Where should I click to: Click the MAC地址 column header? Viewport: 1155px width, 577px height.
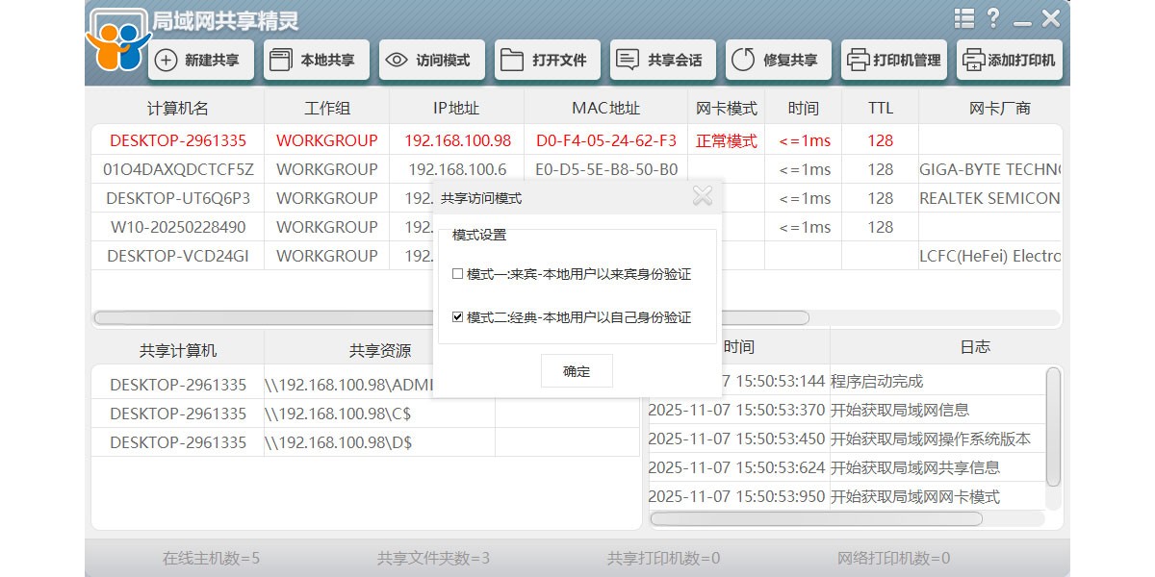605,108
